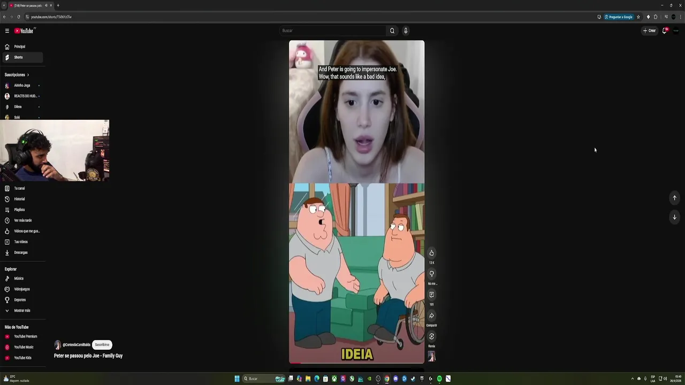Open YouTube account avatar menu

676,30
